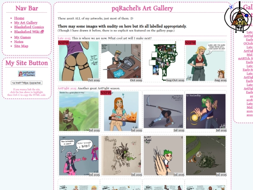Click the pqRachel Games site button badge
This screenshot has width=253, height=190.
pyautogui.click(x=27, y=74)
